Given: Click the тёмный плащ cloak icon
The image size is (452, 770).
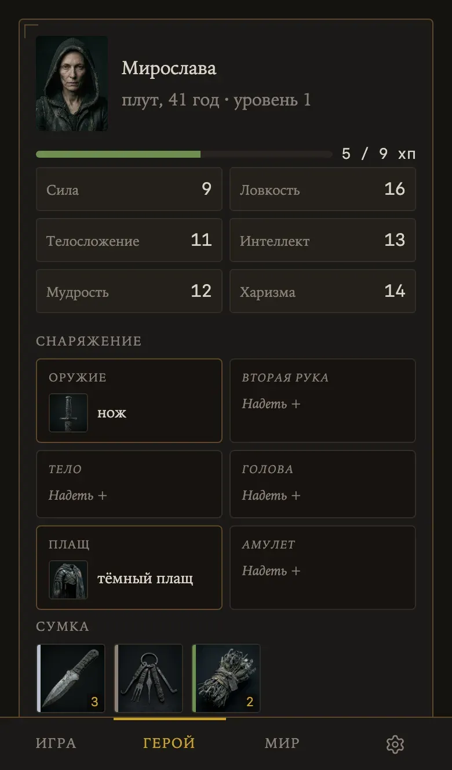Looking at the screenshot, I should coord(68,580).
